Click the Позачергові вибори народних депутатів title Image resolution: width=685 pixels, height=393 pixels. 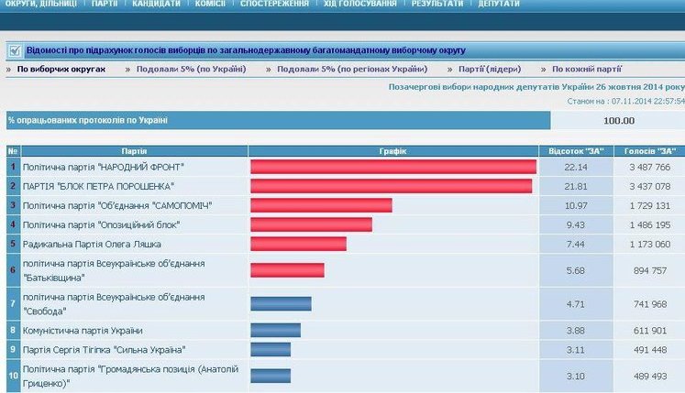(x=536, y=87)
